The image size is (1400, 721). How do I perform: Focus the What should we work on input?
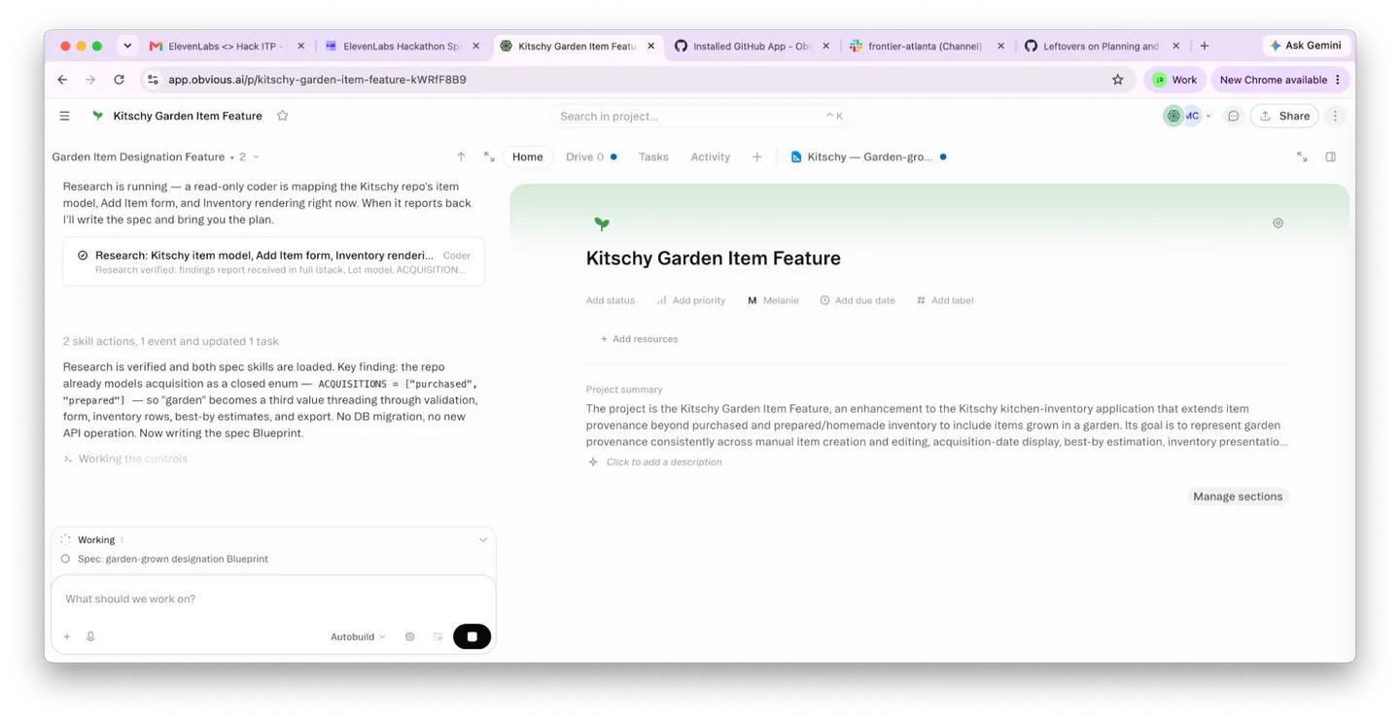point(273,599)
